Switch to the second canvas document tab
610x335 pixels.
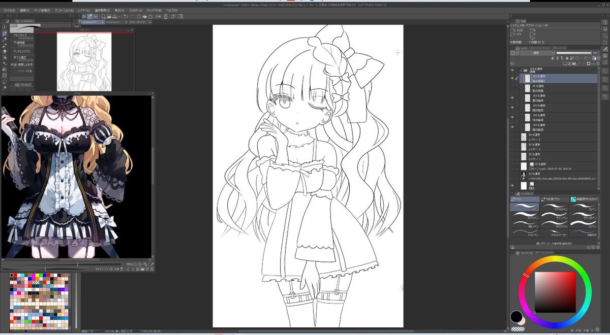click(114, 22)
